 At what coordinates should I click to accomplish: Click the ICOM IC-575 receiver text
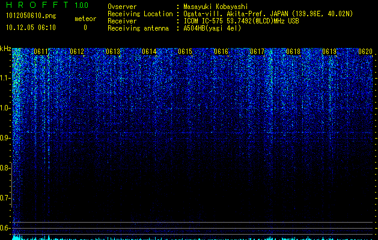coord(241,21)
